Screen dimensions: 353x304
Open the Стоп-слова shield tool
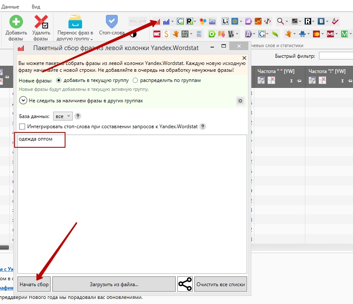tap(112, 22)
